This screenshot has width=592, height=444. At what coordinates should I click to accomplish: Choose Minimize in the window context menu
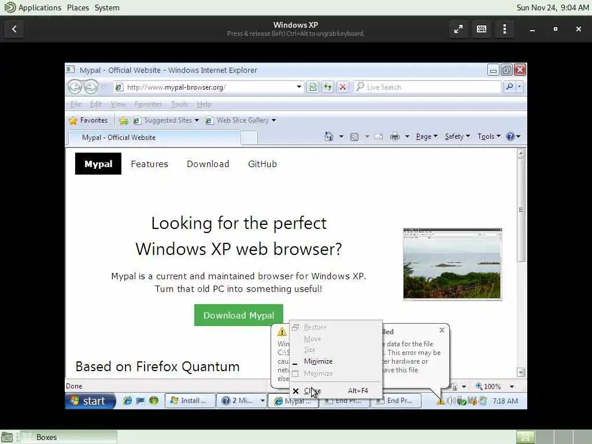coord(336,361)
